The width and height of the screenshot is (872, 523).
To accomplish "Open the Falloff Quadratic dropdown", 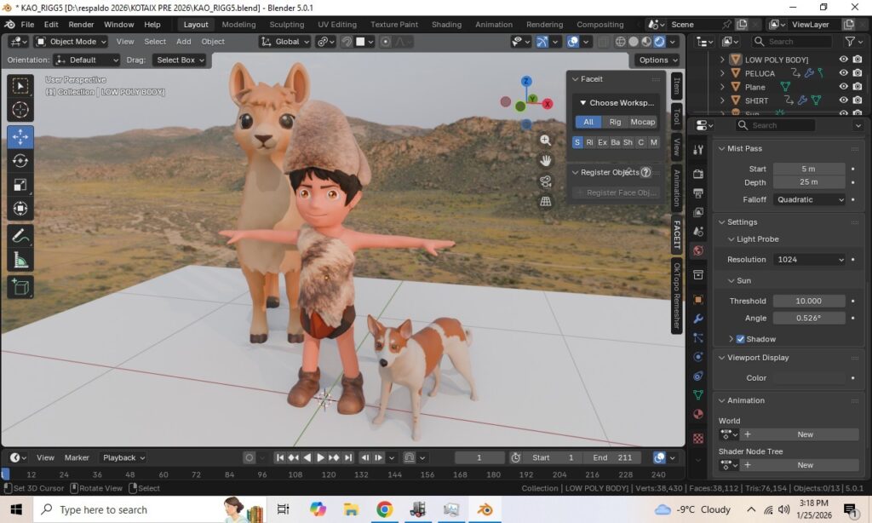I will click(810, 199).
